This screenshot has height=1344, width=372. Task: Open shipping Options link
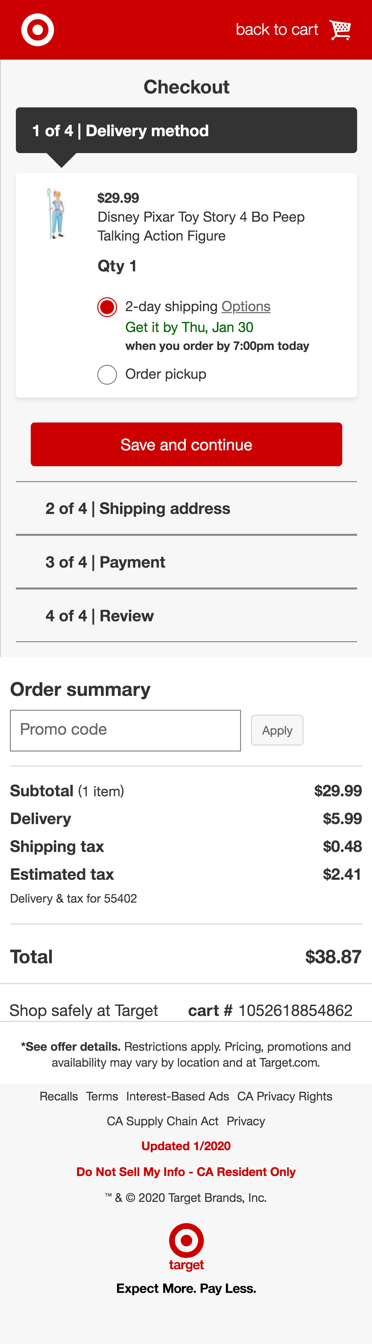coord(246,306)
